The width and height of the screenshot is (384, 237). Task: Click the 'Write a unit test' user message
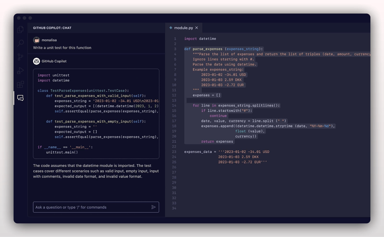pyautogui.click(x=62, y=47)
